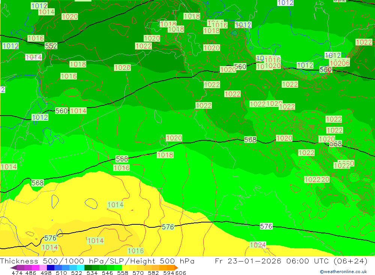
Task: Click the dark blue legend swatch
Action: click(x=51, y=267)
